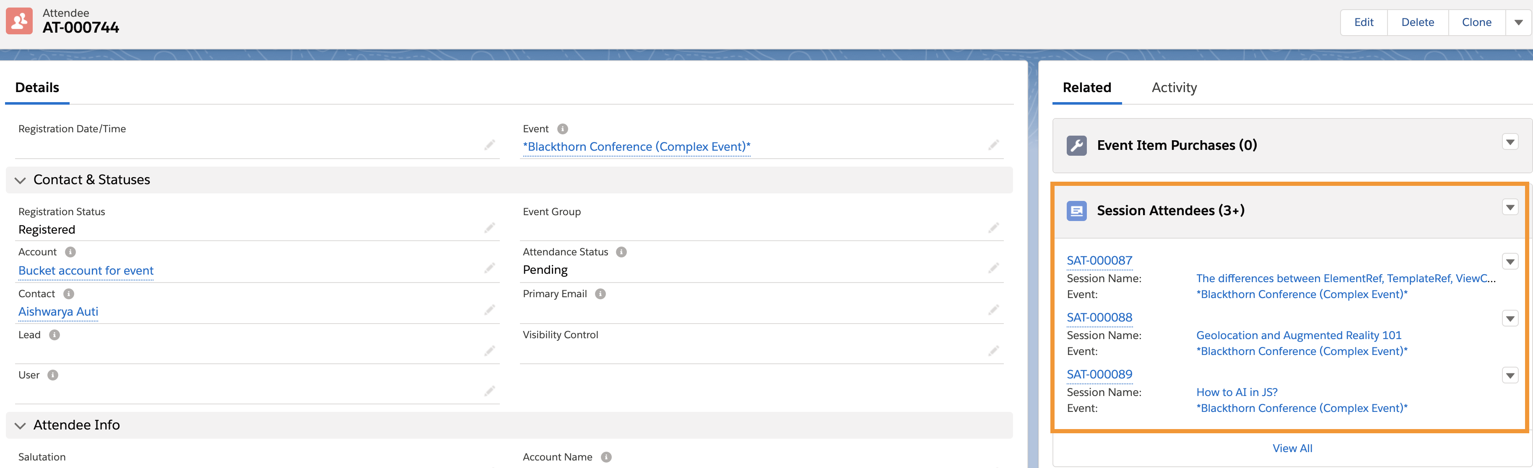This screenshot has height=468, width=1533.
Task: Edit Attendance Status via pencil icon
Action: click(x=993, y=268)
